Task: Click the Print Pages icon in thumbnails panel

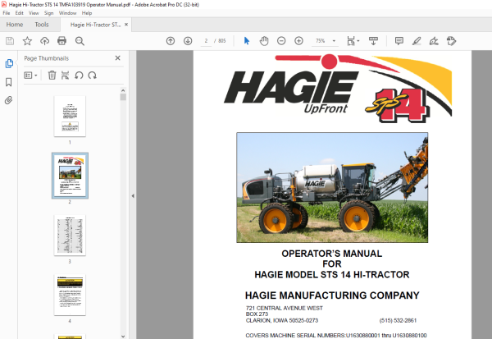Action: [x=66, y=76]
